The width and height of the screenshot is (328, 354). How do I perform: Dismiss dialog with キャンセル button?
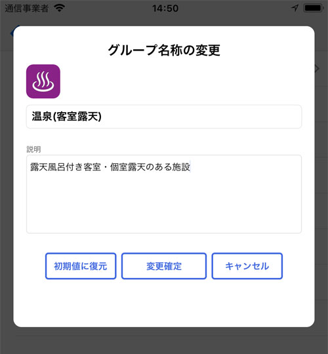point(247,266)
